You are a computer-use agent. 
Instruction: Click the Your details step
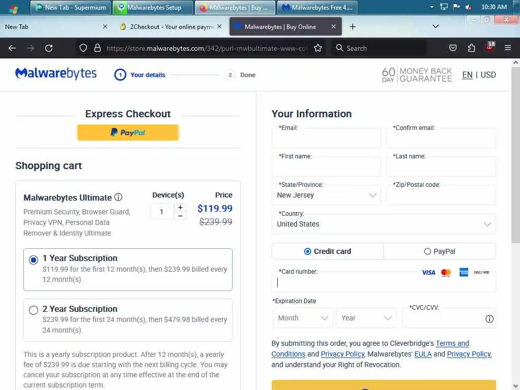point(140,75)
